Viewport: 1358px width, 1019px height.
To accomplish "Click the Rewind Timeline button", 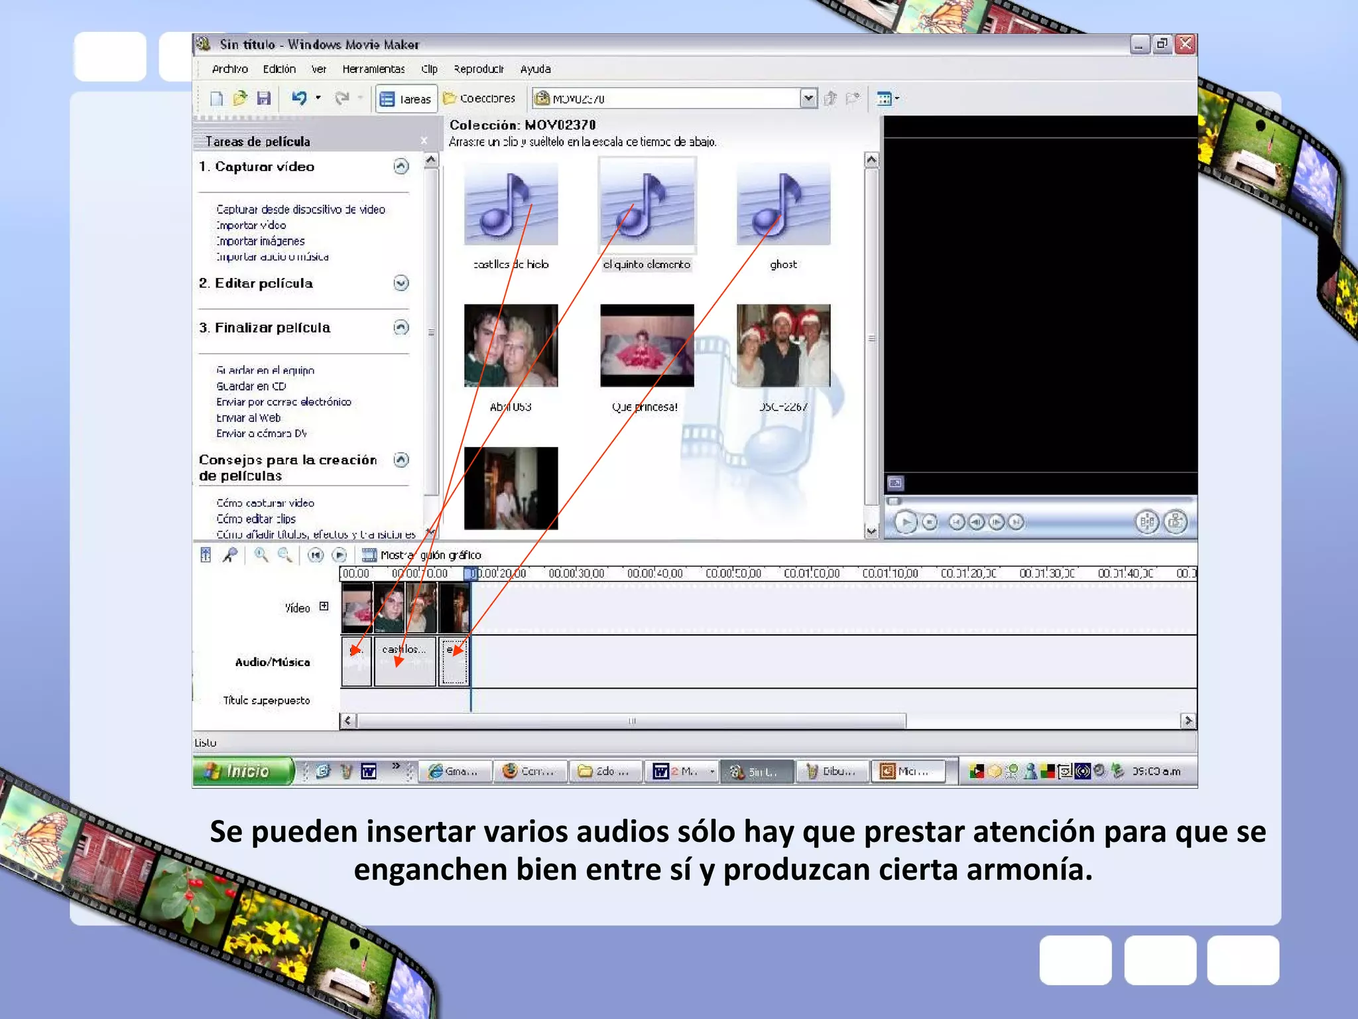I will [x=316, y=555].
